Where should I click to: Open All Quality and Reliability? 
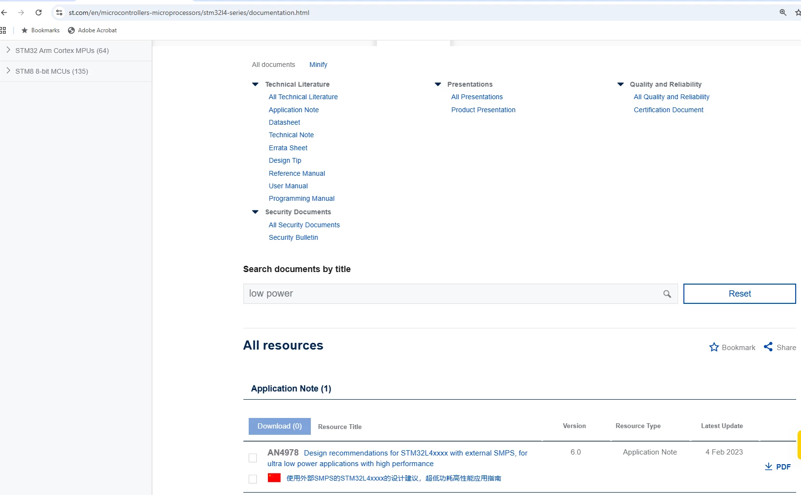pos(671,97)
